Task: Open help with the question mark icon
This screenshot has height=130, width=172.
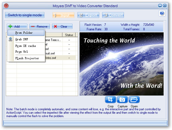Action: tap(162, 13)
